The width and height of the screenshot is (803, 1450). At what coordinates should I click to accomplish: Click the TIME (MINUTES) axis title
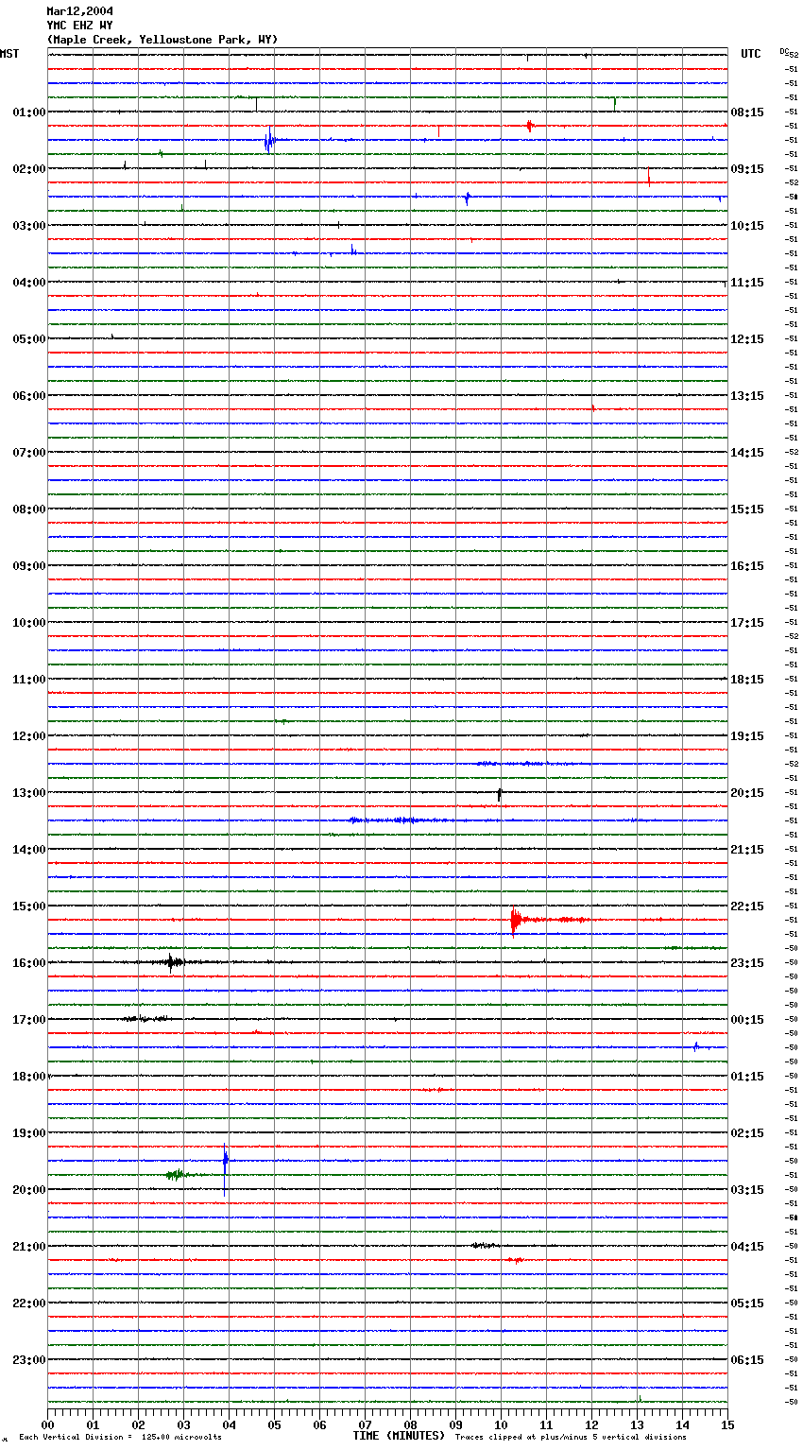(x=399, y=1436)
